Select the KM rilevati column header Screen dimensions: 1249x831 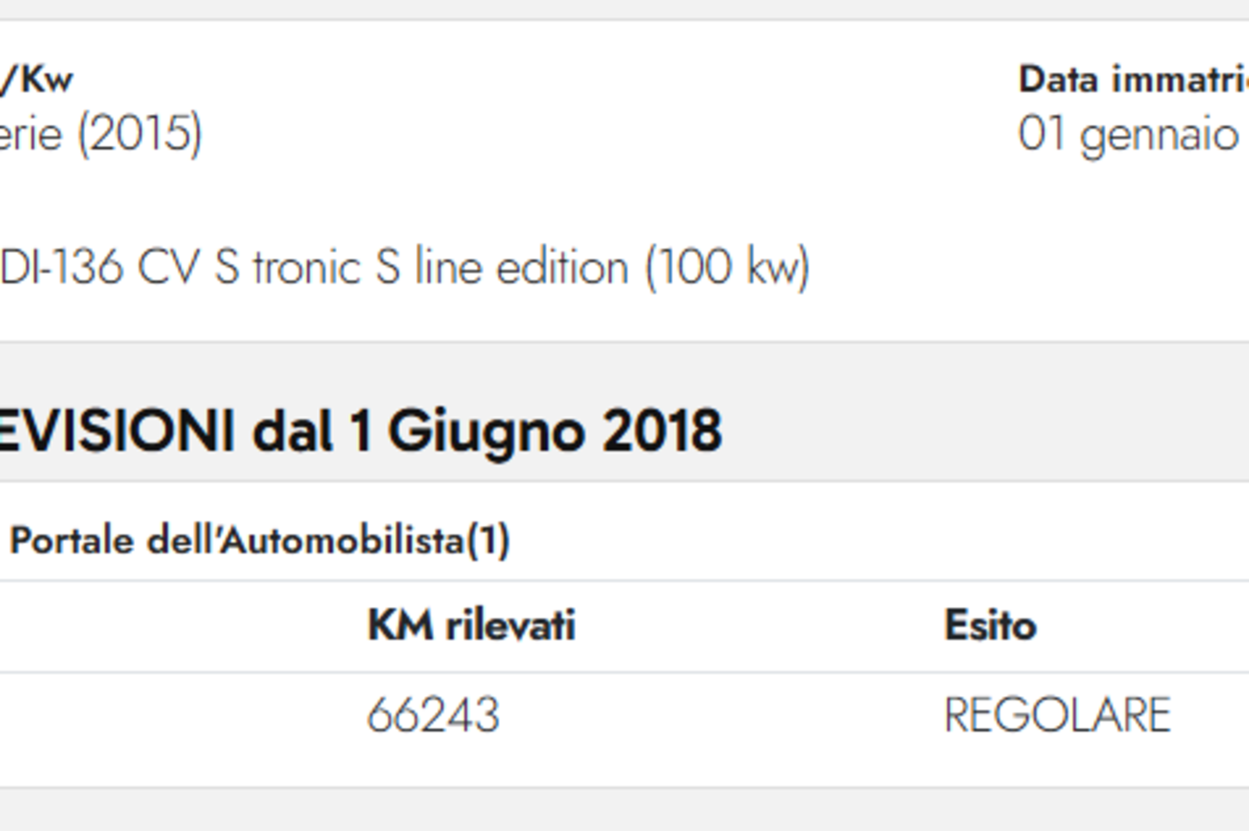point(471,625)
